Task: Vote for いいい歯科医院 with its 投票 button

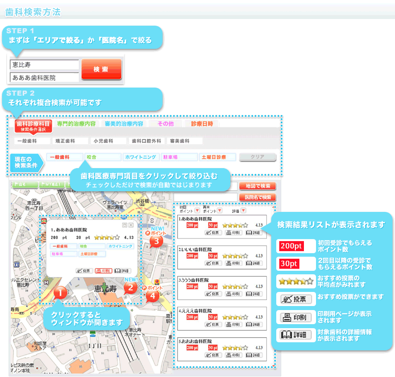Action: [x=213, y=263]
